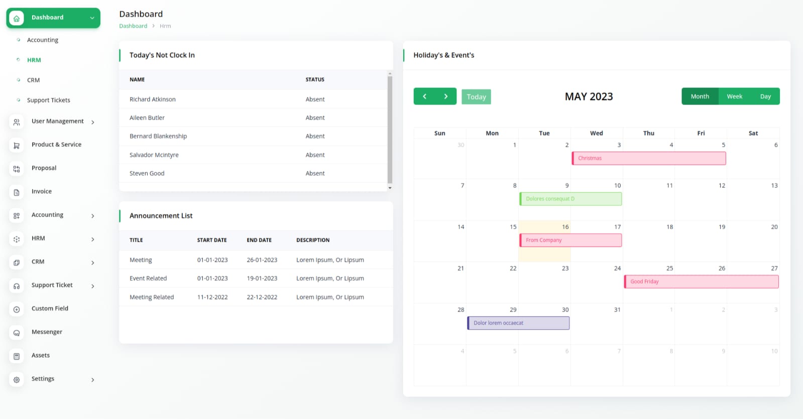Expand the CRM sidebar section arrow
The height and width of the screenshot is (419, 803).
pos(93,263)
